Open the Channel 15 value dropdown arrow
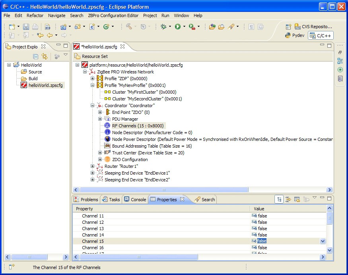 click(323, 241)
